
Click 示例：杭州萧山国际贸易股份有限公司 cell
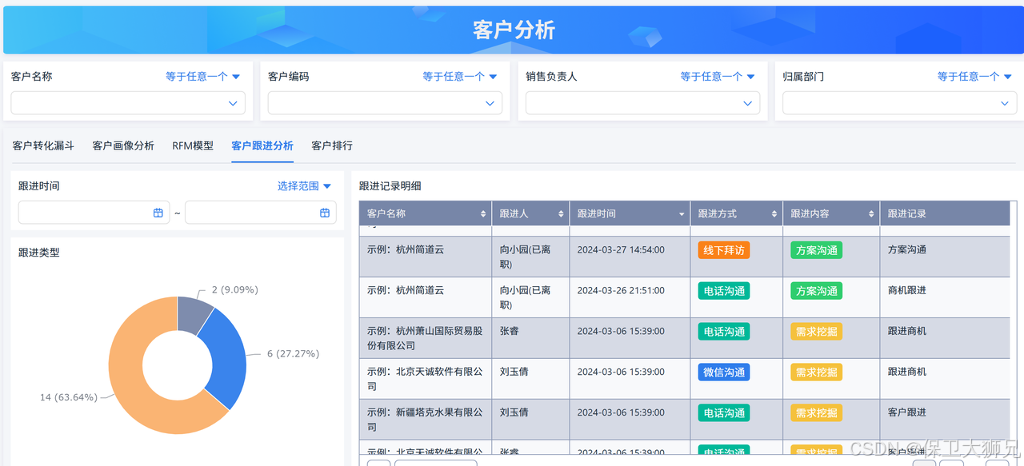(x=425, y=338)
